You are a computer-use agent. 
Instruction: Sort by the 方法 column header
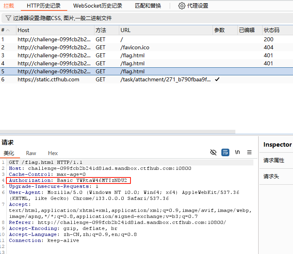(x=106, y=30)
